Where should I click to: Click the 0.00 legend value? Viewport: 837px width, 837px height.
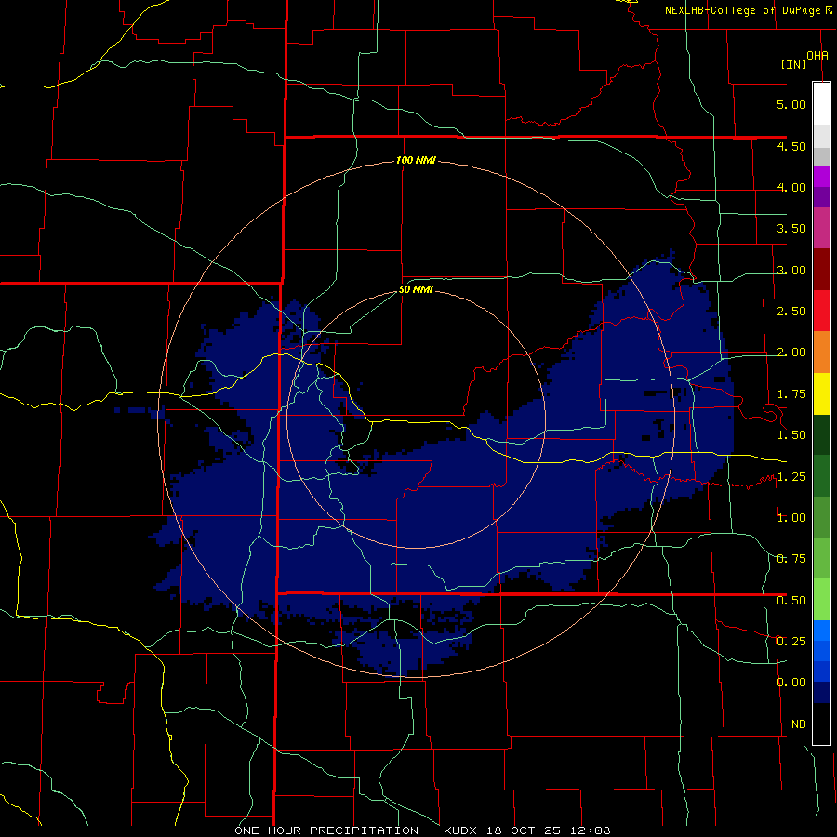[791, 683]
